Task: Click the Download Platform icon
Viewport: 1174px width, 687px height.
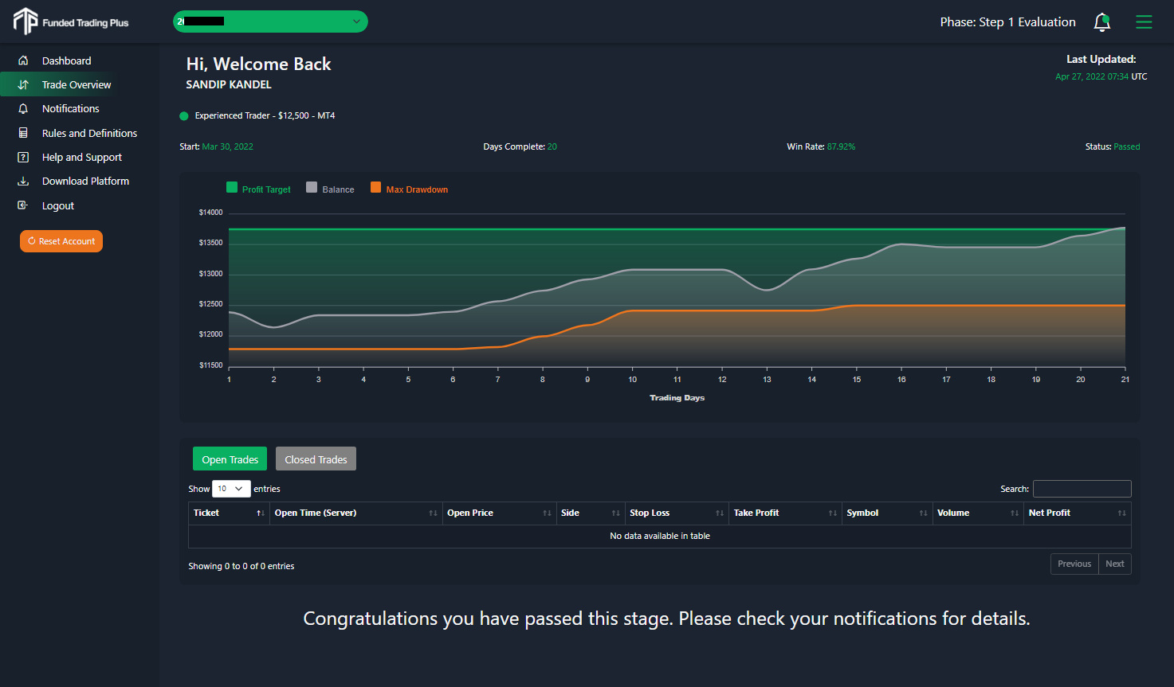Action: tap(23, 181)
